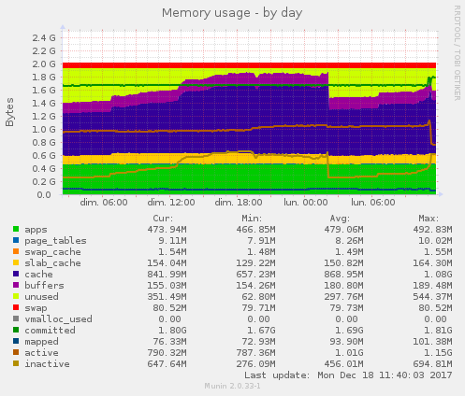Click the 'dim. 18:00' time axis label

pyautogui.click(x=239, y=203)
